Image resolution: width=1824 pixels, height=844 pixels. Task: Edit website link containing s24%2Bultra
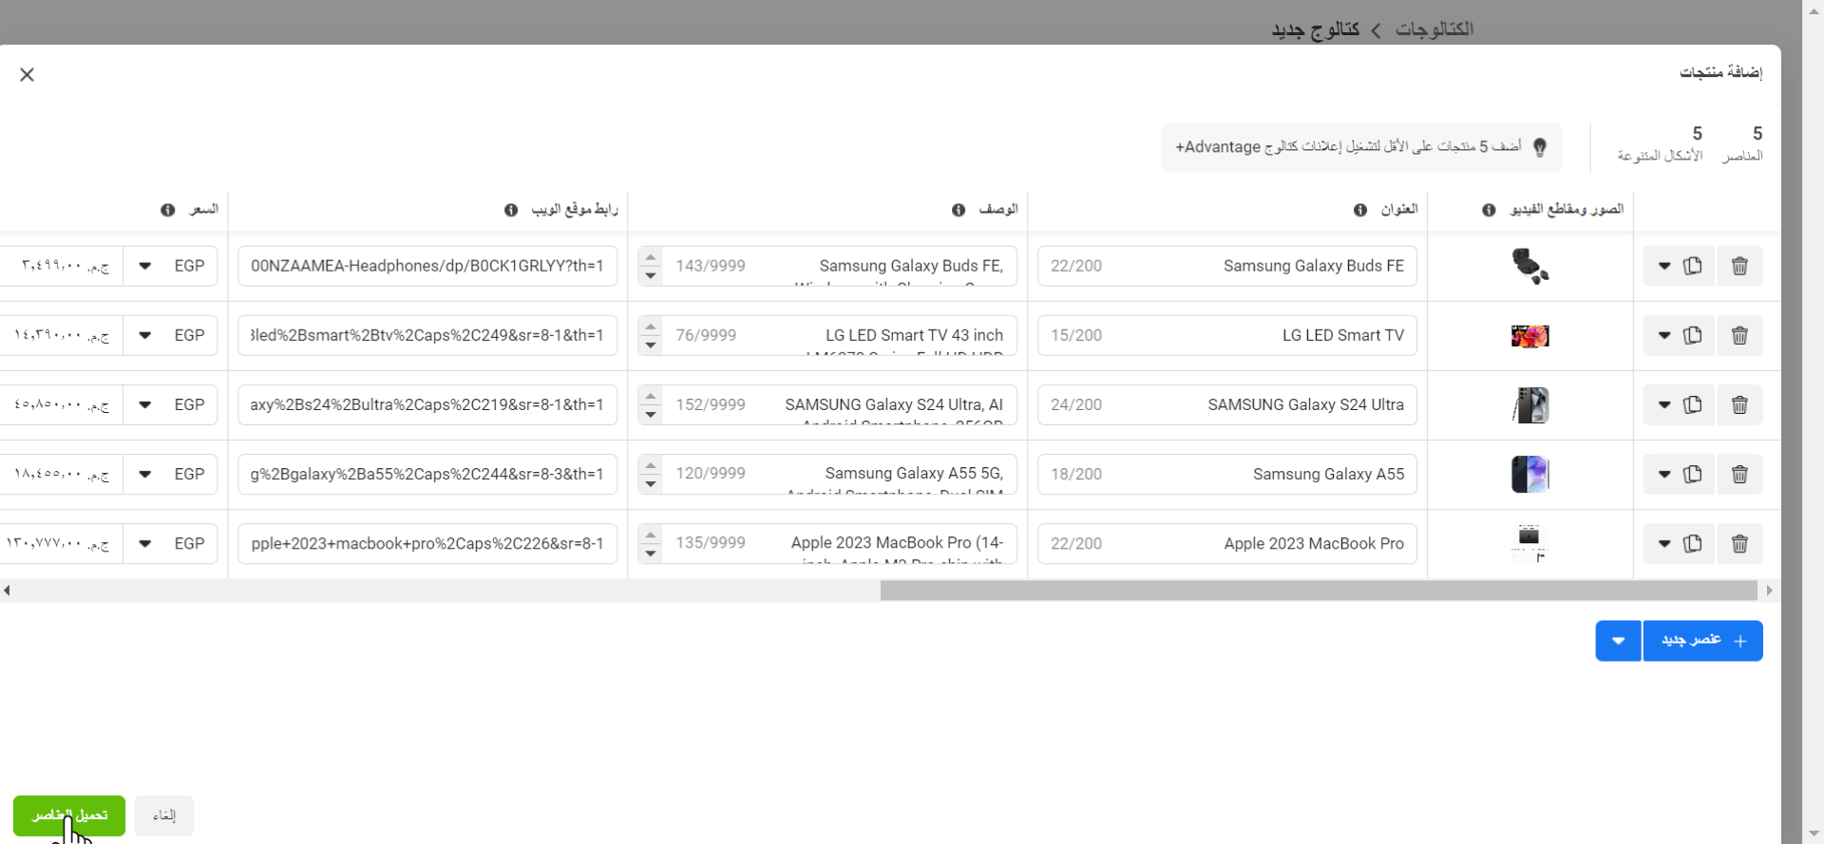click(427, 404)
